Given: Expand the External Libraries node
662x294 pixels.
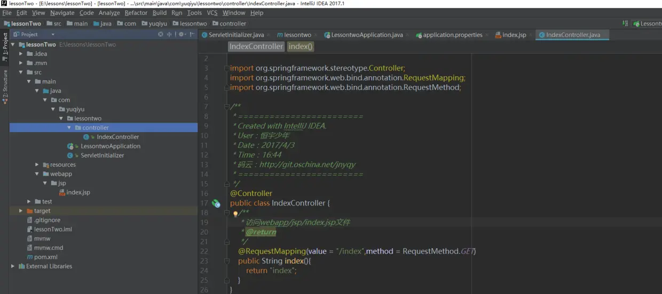Looking at the screenshot, I should (13, 266).
